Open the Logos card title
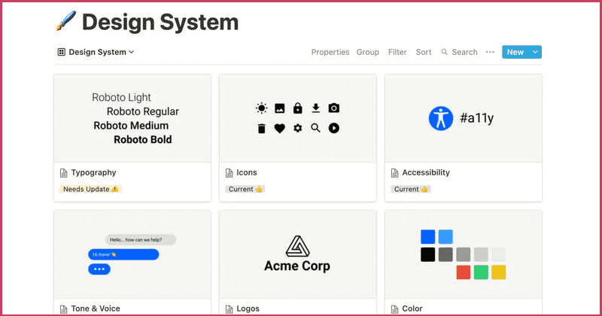 [x=248, y=308]
